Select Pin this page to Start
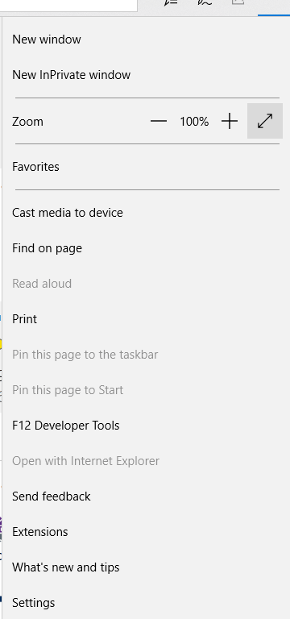The height and width of the screenshot is (619, 290). (146, 390)
